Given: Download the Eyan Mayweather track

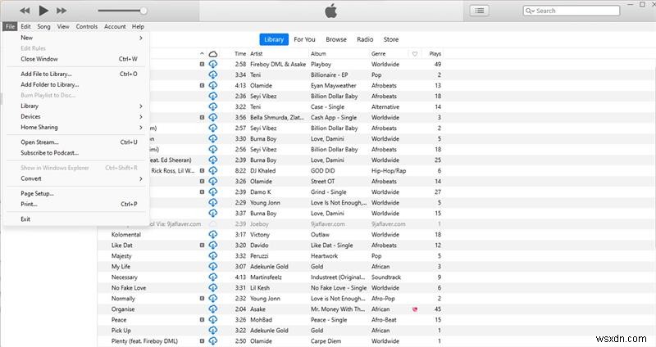Looking at the screenshot, I should 213,86.
